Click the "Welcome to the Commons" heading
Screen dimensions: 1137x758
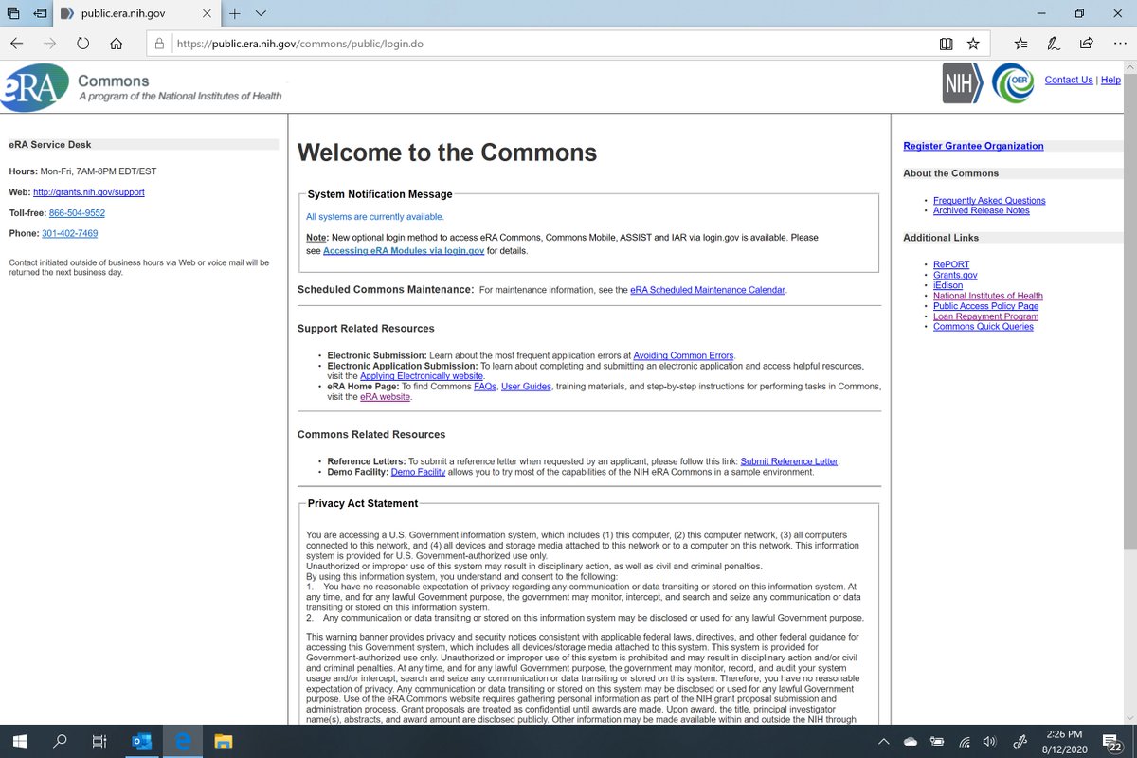click(x=447, y=153)
